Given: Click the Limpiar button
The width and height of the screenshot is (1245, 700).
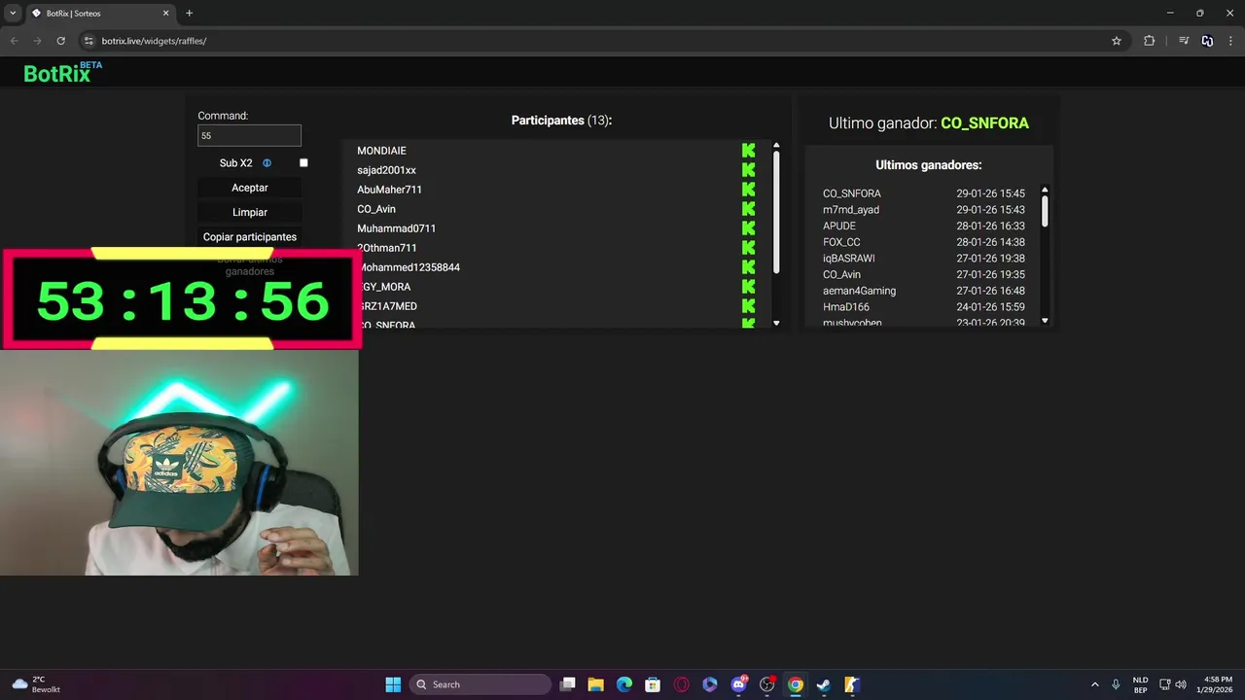Looking at the screenshot, I should point(250,212).
